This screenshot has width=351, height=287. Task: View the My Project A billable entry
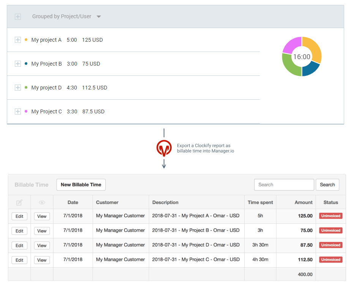[42, 216]
